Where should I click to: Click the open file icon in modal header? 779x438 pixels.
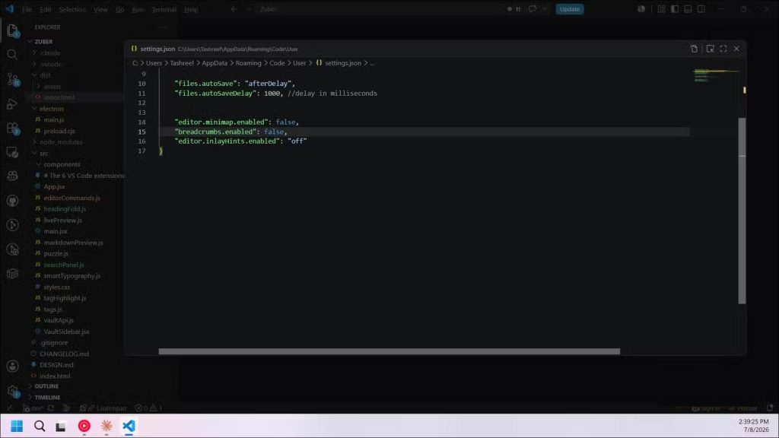[694, 49]
